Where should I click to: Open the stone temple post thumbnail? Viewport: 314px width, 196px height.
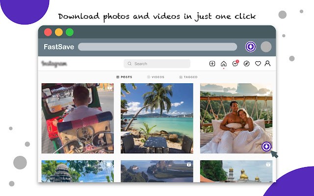(x=78, y=171)
